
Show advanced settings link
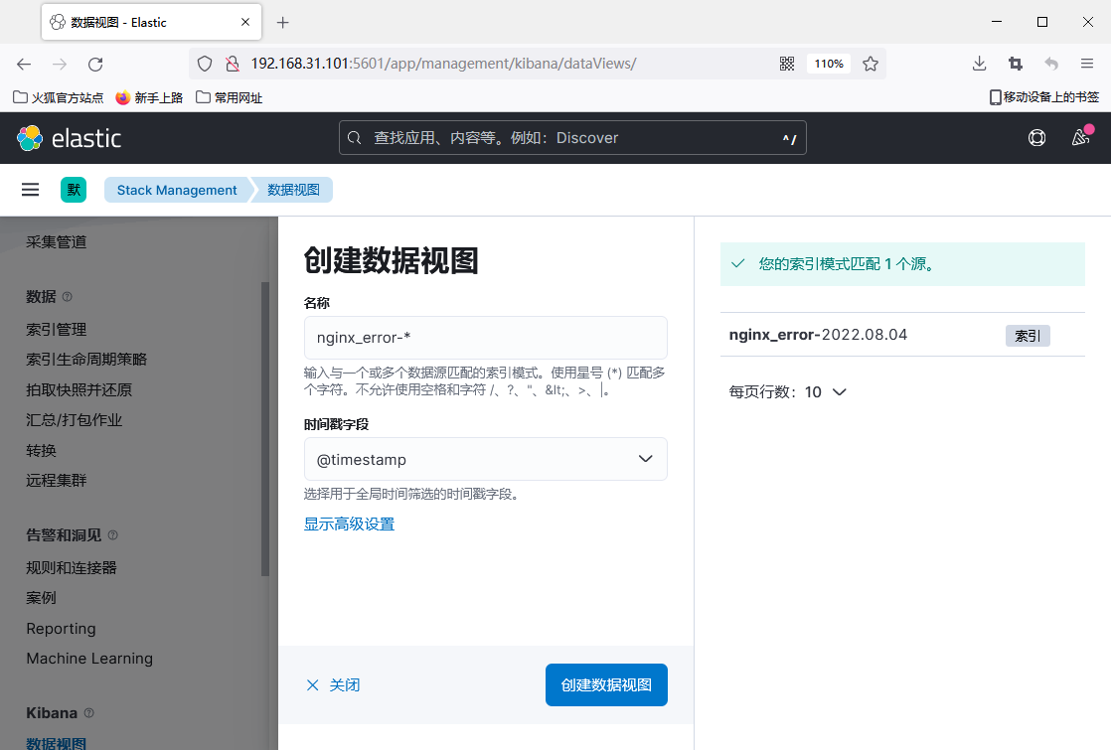(349, 524)
